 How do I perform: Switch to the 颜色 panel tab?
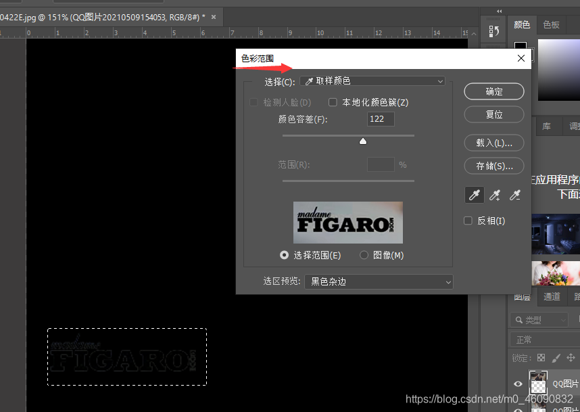pyautogui.click(x=522, y=25)
